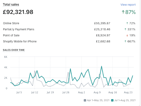Click the gray Apr 1–May 25 legend swatch
The height and width of the screenshot is (106, 141).
coord(85,100)
